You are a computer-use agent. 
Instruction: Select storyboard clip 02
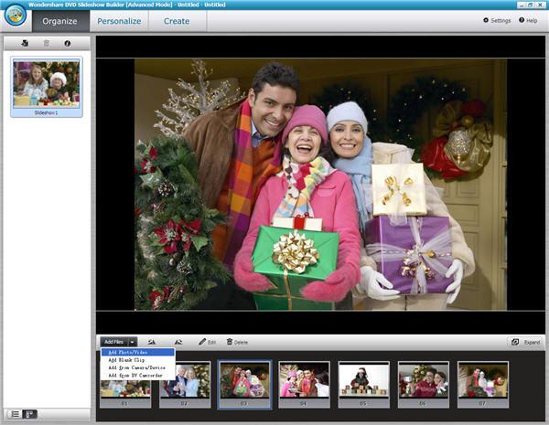tap(185, 385)
